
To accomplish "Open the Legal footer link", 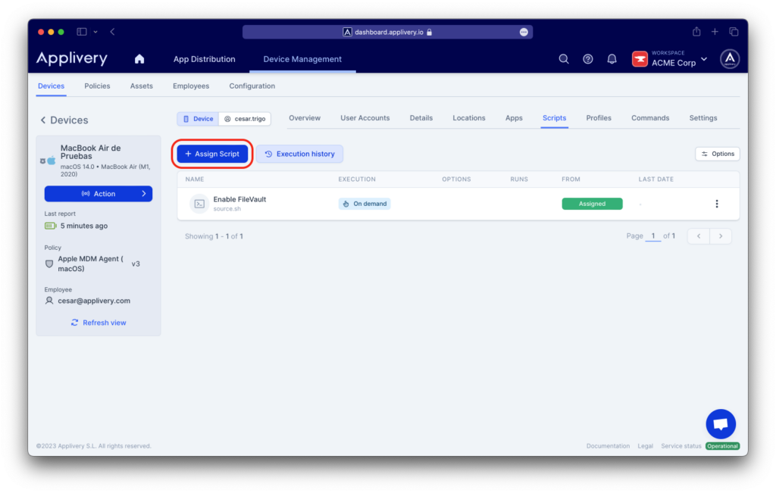I will click(645, 446).
